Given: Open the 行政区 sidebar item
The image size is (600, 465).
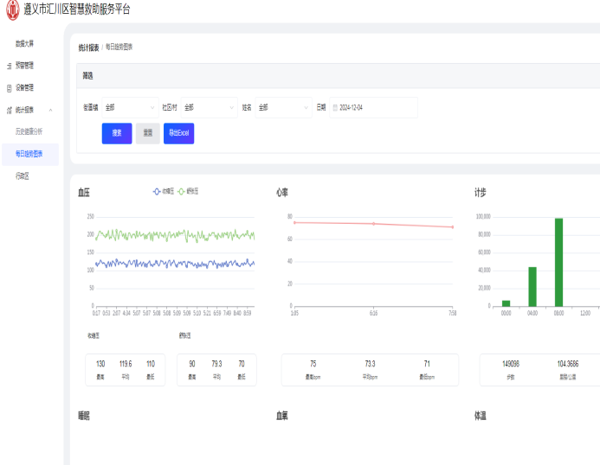Looking at the screenshot, I should (23, 176).
